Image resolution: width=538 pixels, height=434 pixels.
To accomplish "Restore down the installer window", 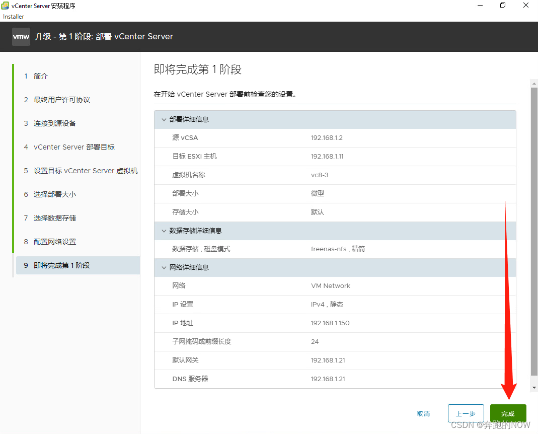I will (x=503, y=5).
